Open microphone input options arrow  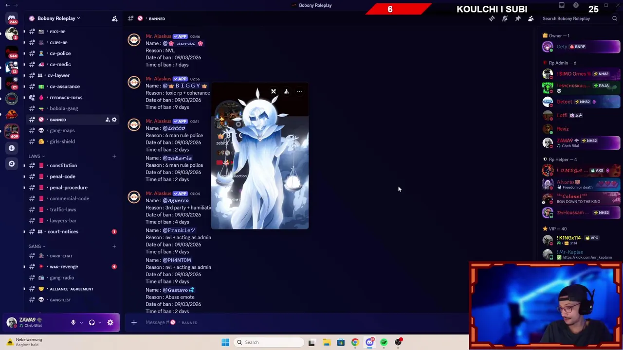click(81, 322)
